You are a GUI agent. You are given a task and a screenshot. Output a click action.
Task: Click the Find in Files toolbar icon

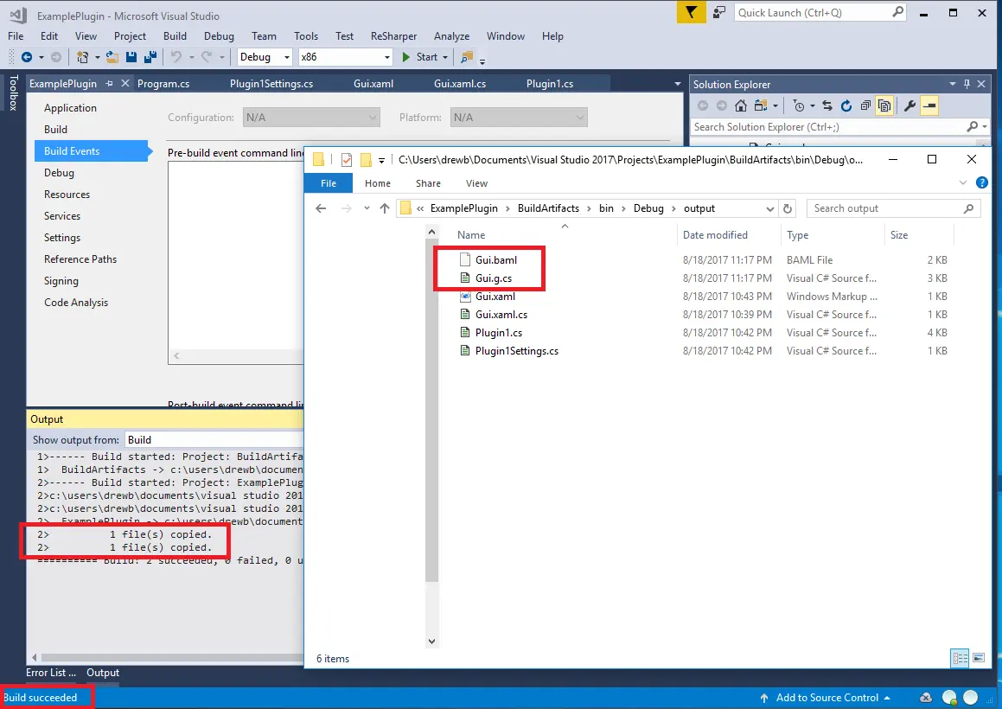pos(467,57)
